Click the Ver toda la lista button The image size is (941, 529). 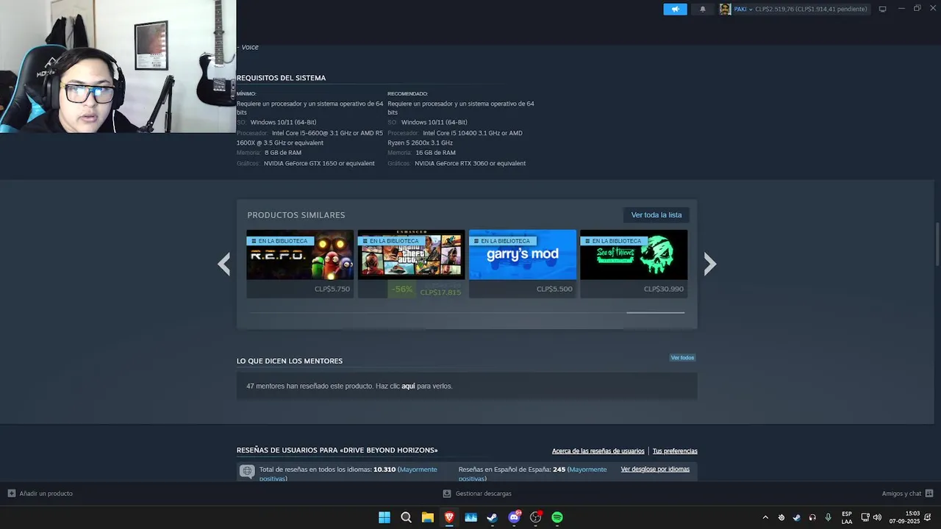tap(656, 215)
